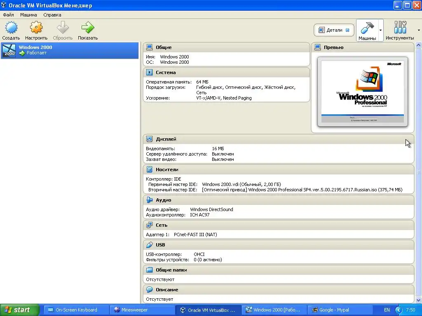Click the Windows start button

pos(20,310)
